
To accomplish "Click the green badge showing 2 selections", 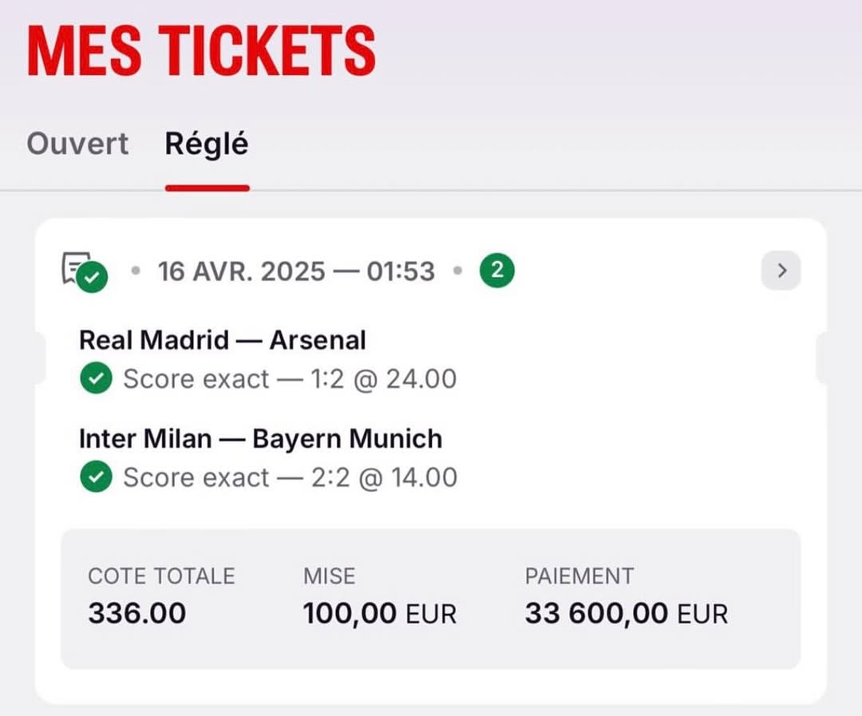I will pos(497,271).
